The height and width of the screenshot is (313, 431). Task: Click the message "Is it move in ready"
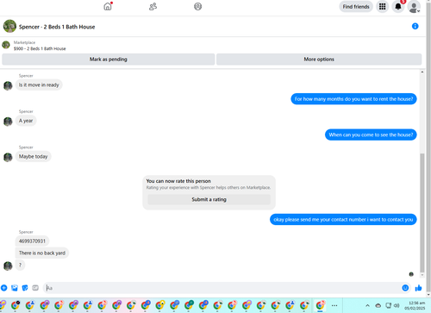[39, 85]
